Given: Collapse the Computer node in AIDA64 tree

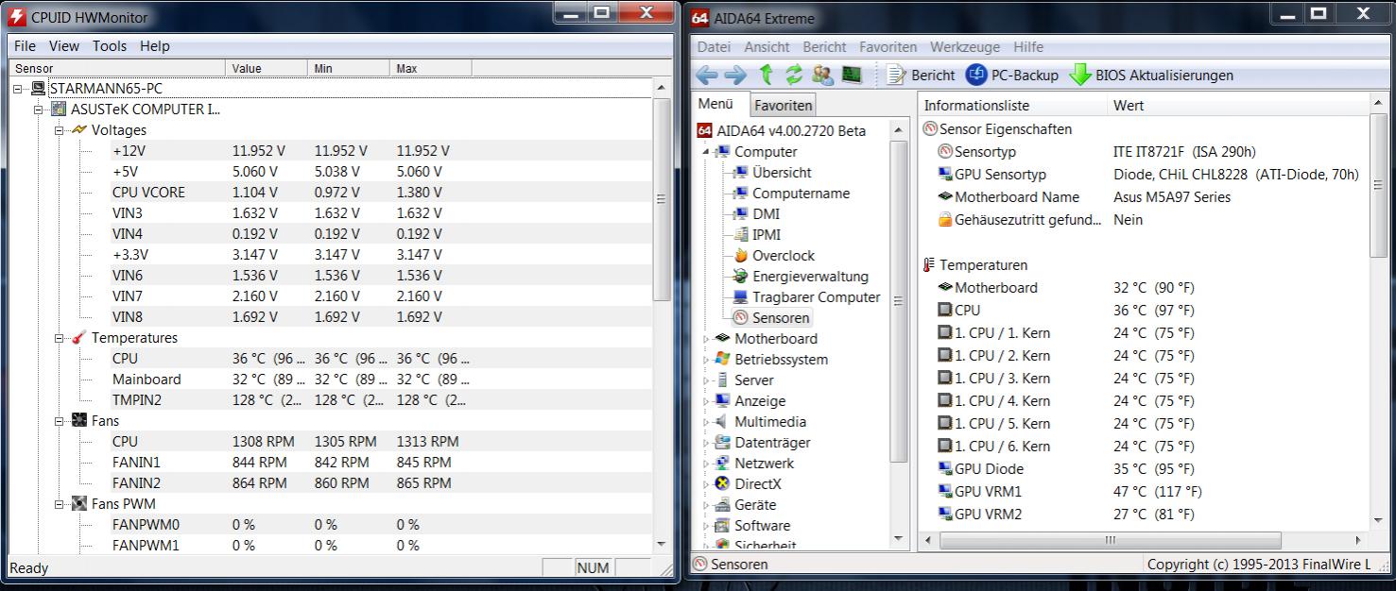Looking at the screenshot, I should pyautogui.click(x=705, y=152).
